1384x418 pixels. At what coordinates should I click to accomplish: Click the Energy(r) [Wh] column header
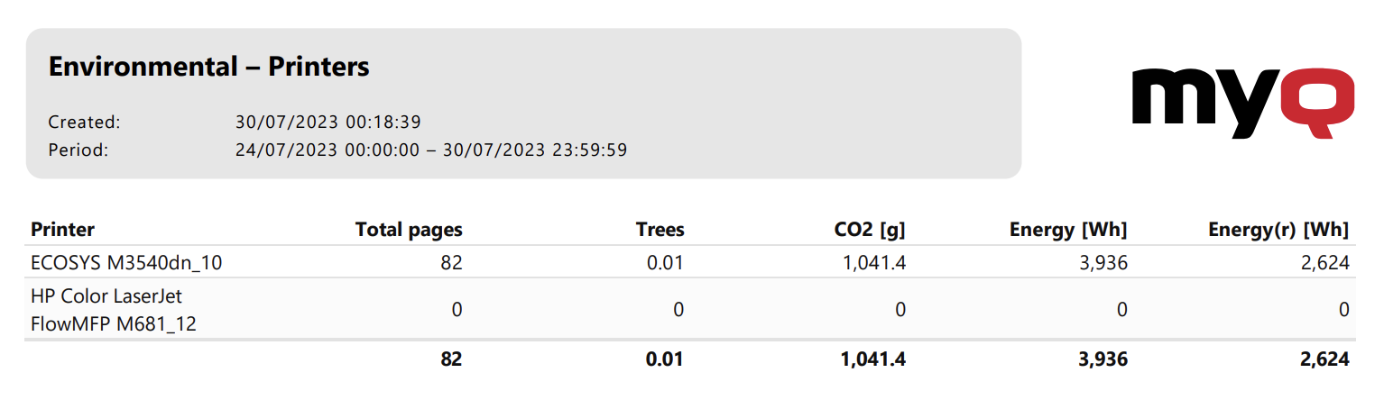click(1278, 230)
